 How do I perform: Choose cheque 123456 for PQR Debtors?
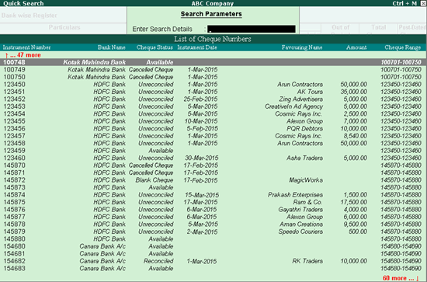click(213, 128)
